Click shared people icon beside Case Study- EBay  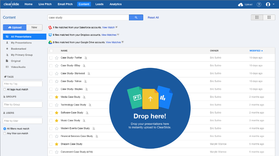[x=84, y=65]
